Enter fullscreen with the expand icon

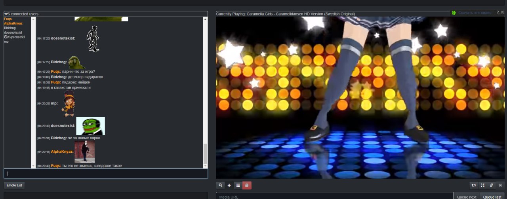pyautogui.click(x=482, y=185)
